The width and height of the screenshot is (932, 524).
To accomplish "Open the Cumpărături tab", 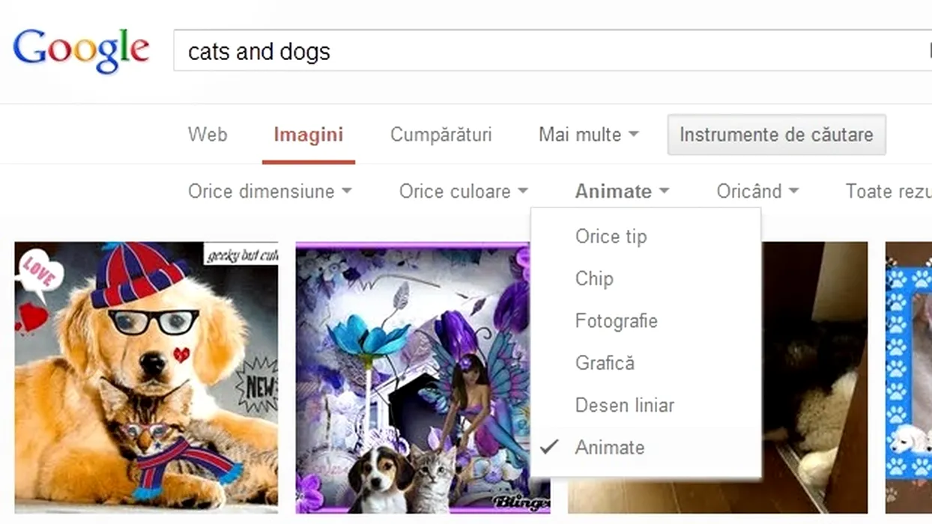I will [441, 135].
